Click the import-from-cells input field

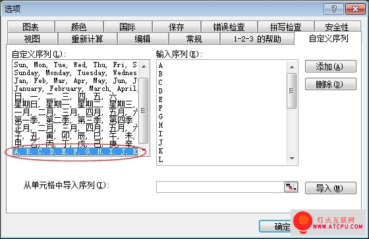tap(220, 187)
